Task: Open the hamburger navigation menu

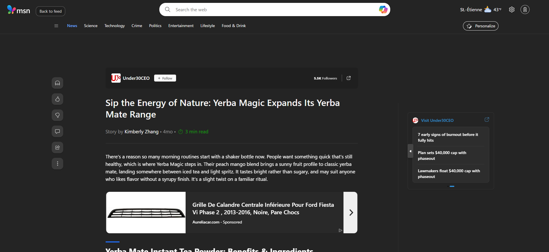Action: point(56,26)
